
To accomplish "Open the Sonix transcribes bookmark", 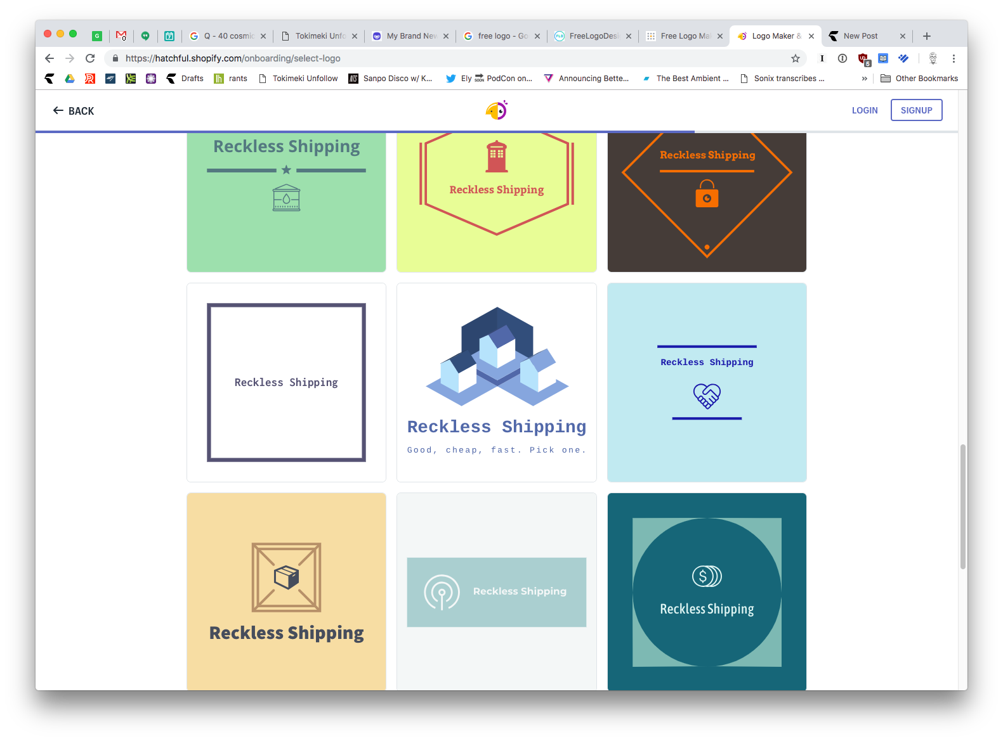I will pos(783,79).
